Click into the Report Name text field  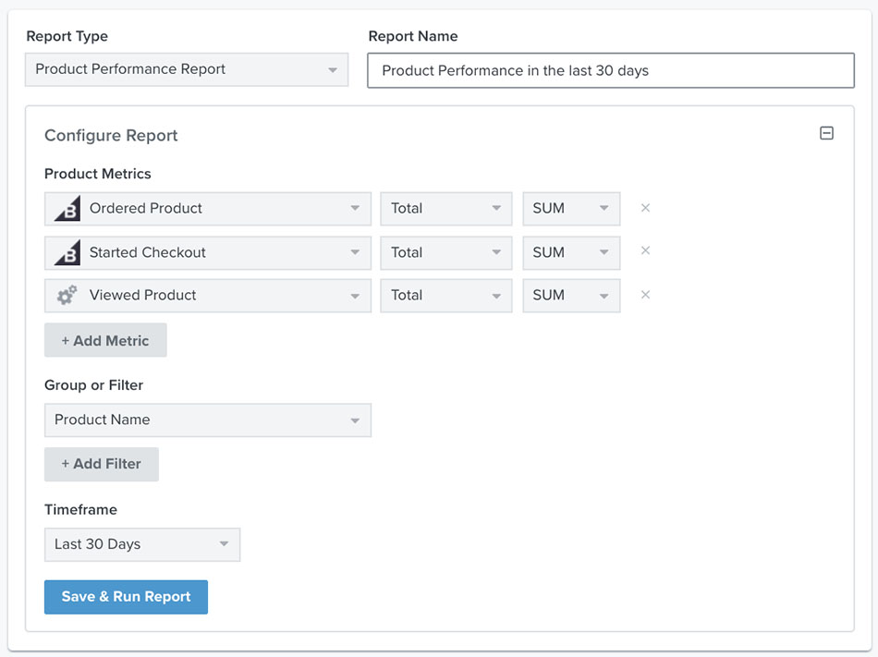pos(610,70)
